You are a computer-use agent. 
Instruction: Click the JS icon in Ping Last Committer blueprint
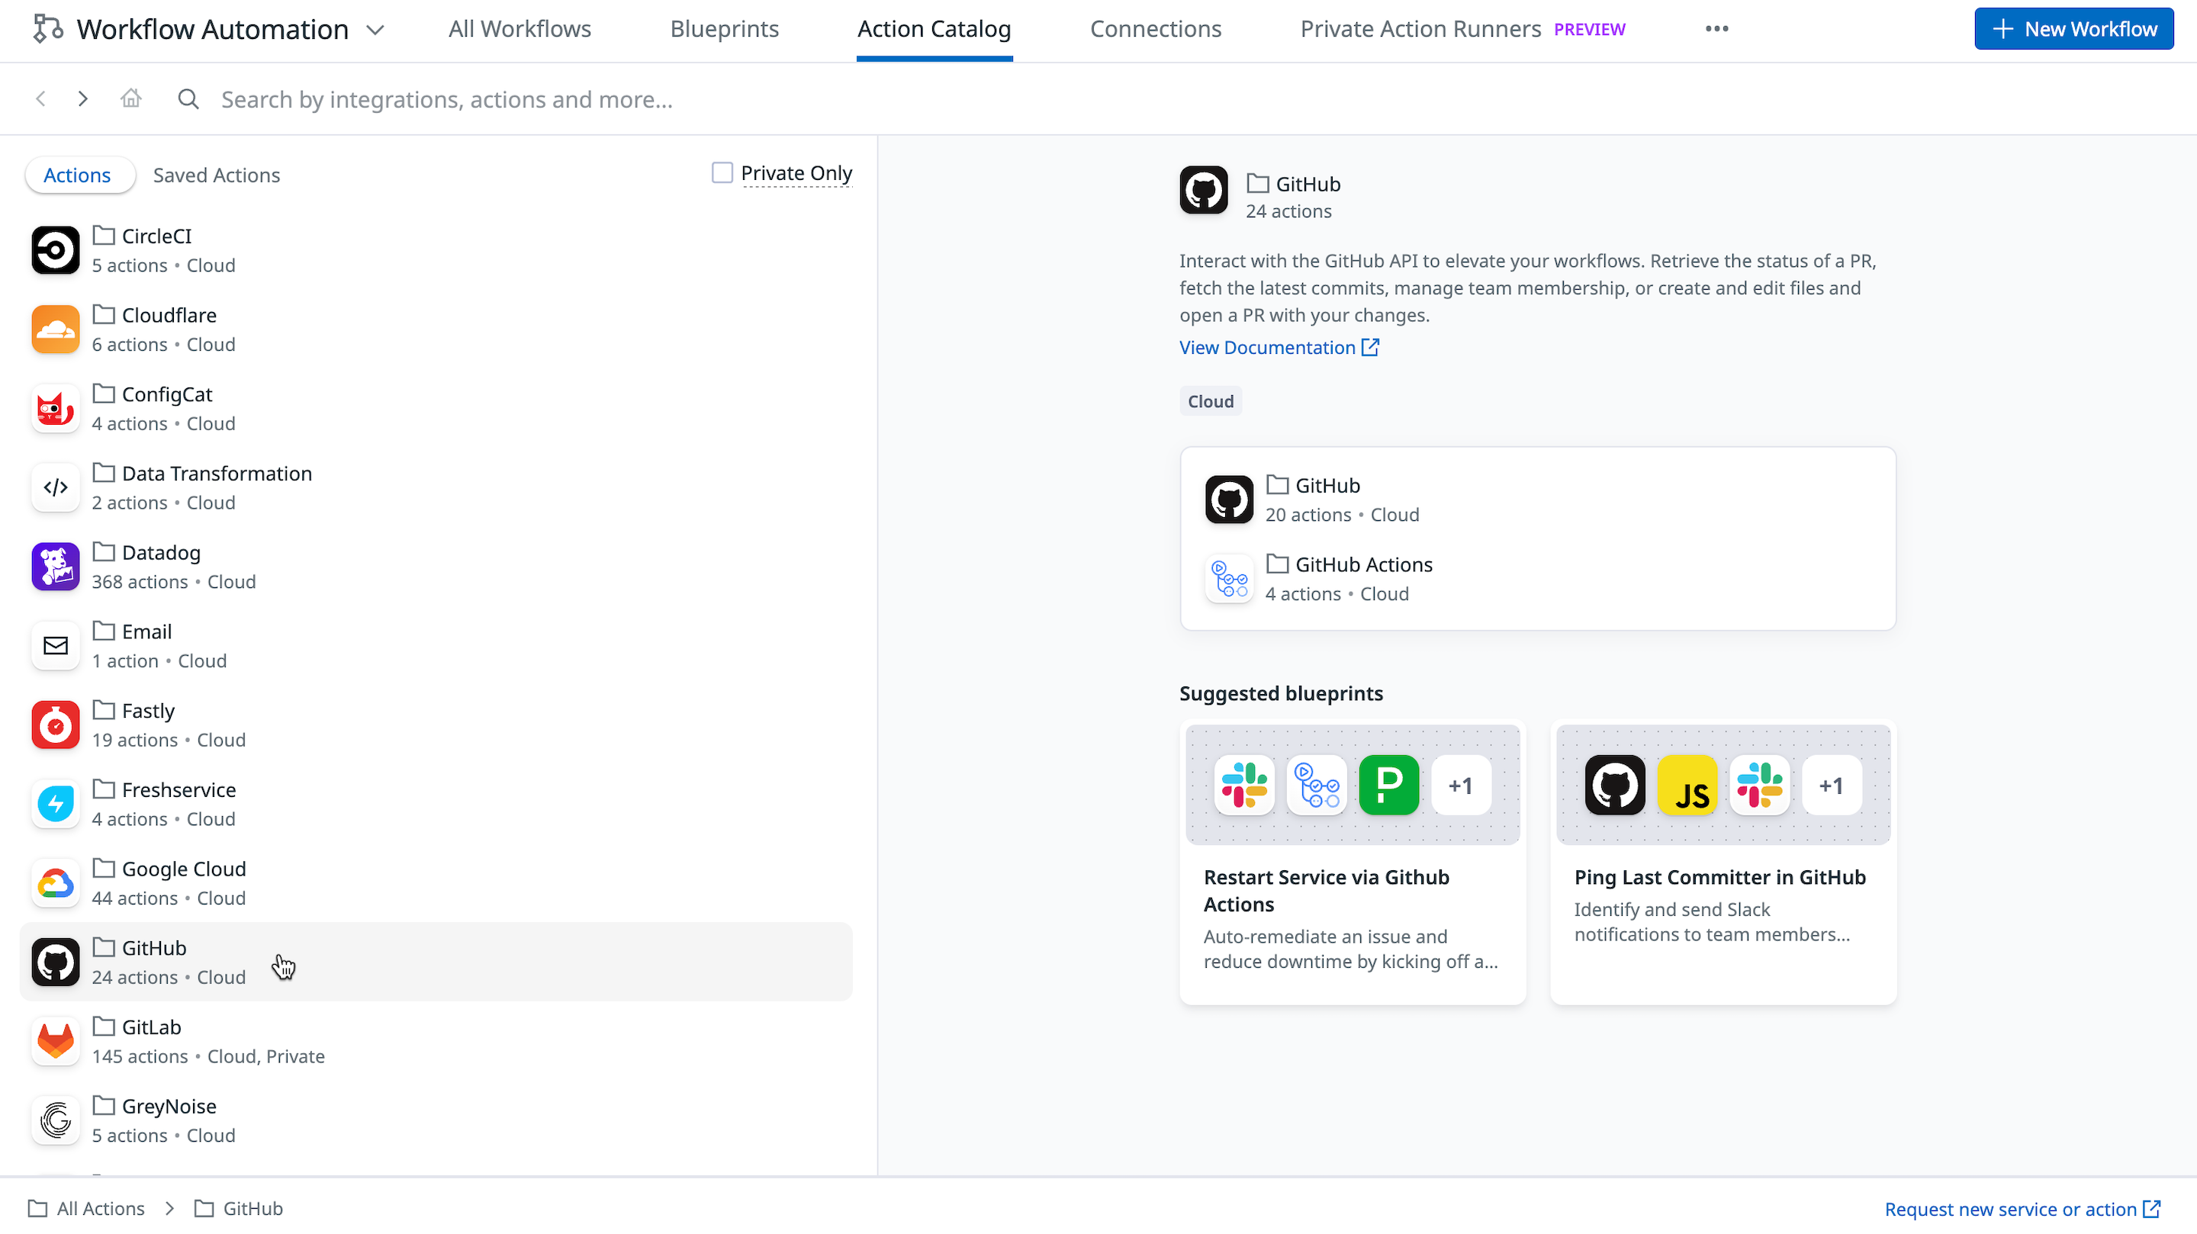pos(1687,786)
